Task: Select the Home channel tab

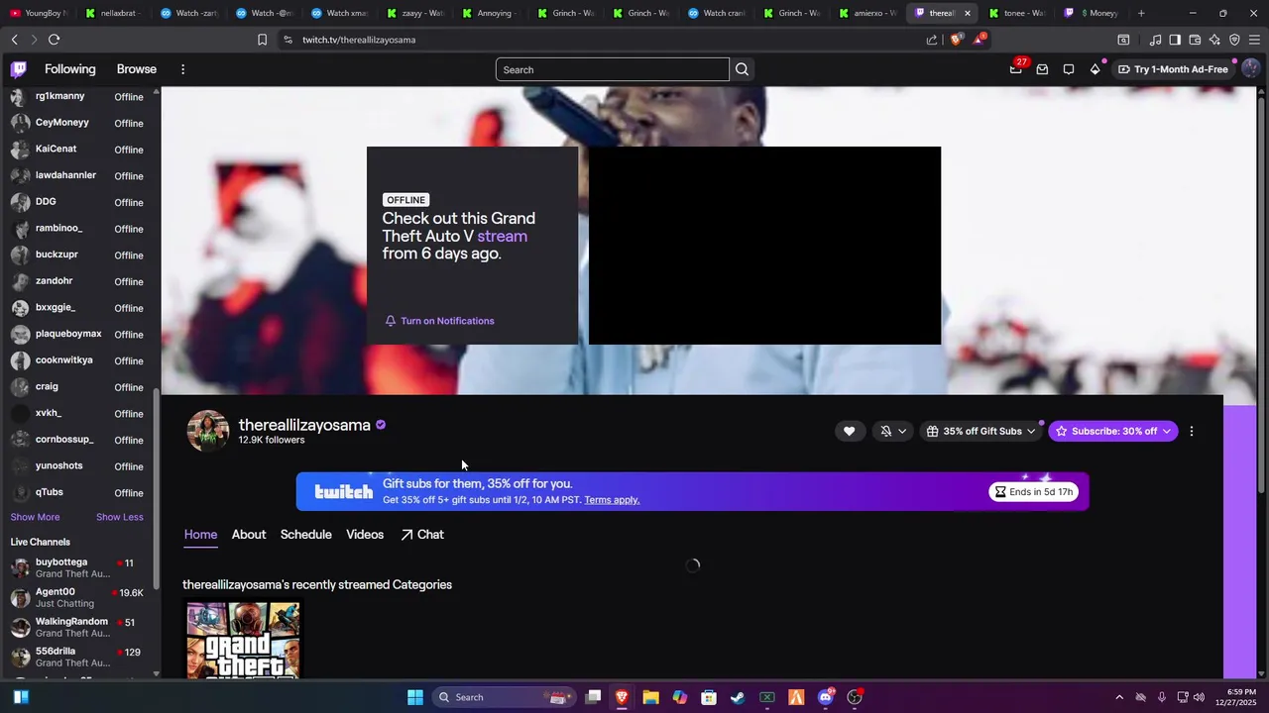Action: click(x=200, y=535)
